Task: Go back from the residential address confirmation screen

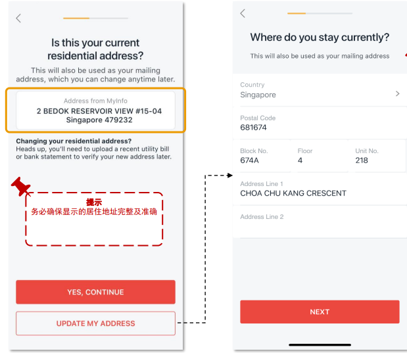Action: [18, 18]
